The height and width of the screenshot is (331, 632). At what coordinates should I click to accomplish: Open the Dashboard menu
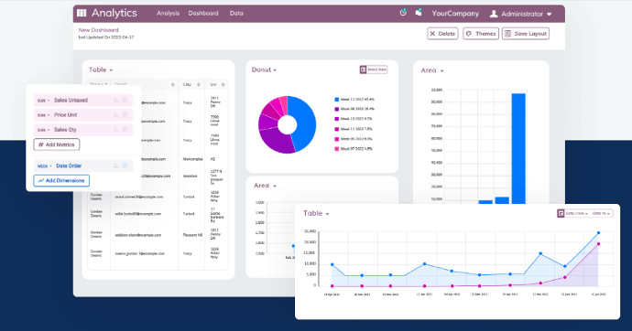(203, 14)
